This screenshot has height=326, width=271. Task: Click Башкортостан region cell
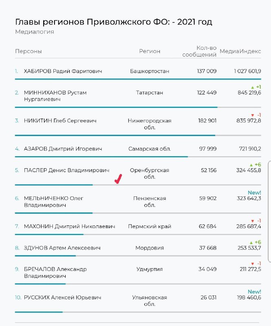click(x=149, y=71)
